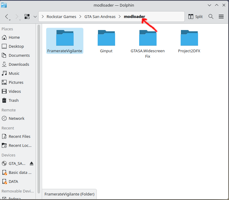
Task: Expand the chevron before GTA San Andreas
Action: pos(80,17)
